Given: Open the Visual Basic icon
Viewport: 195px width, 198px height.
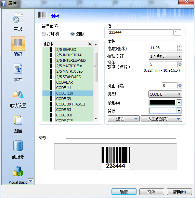Looking at the screenshot, I should (18, 171).
